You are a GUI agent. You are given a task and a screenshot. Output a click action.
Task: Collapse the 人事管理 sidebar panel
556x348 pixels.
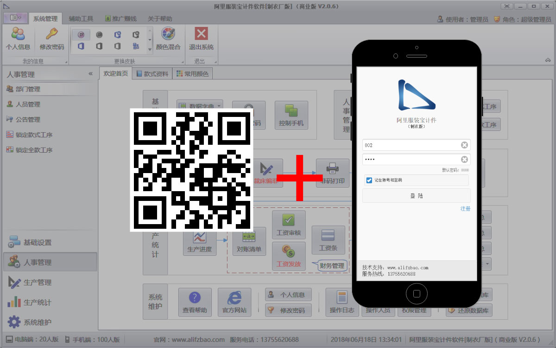coord(90,74)
